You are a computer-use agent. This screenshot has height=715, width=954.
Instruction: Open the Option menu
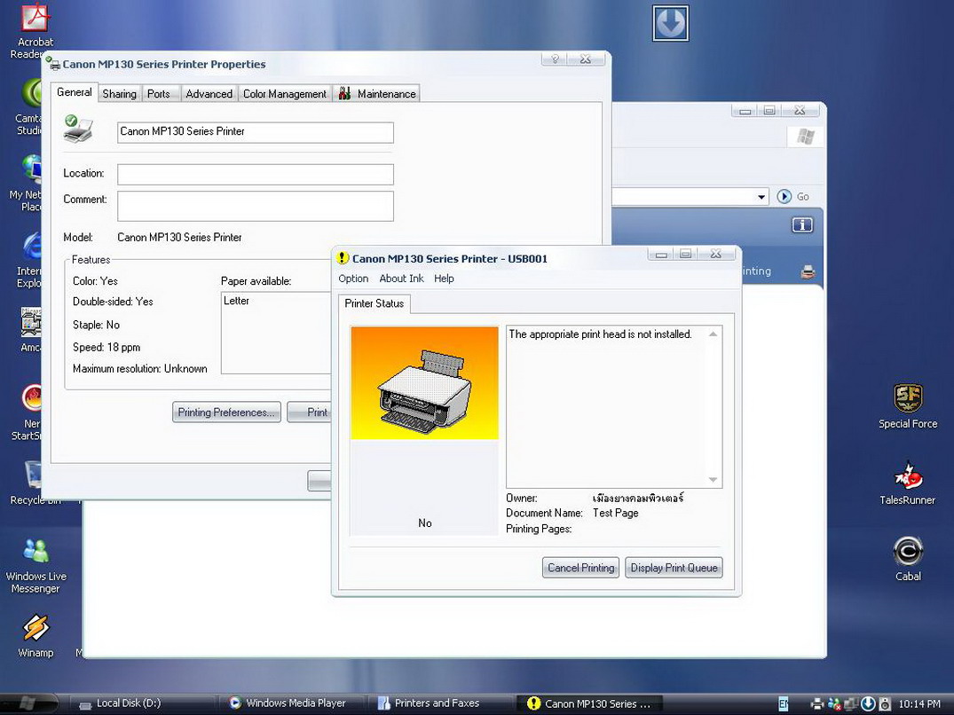point(353,279)
